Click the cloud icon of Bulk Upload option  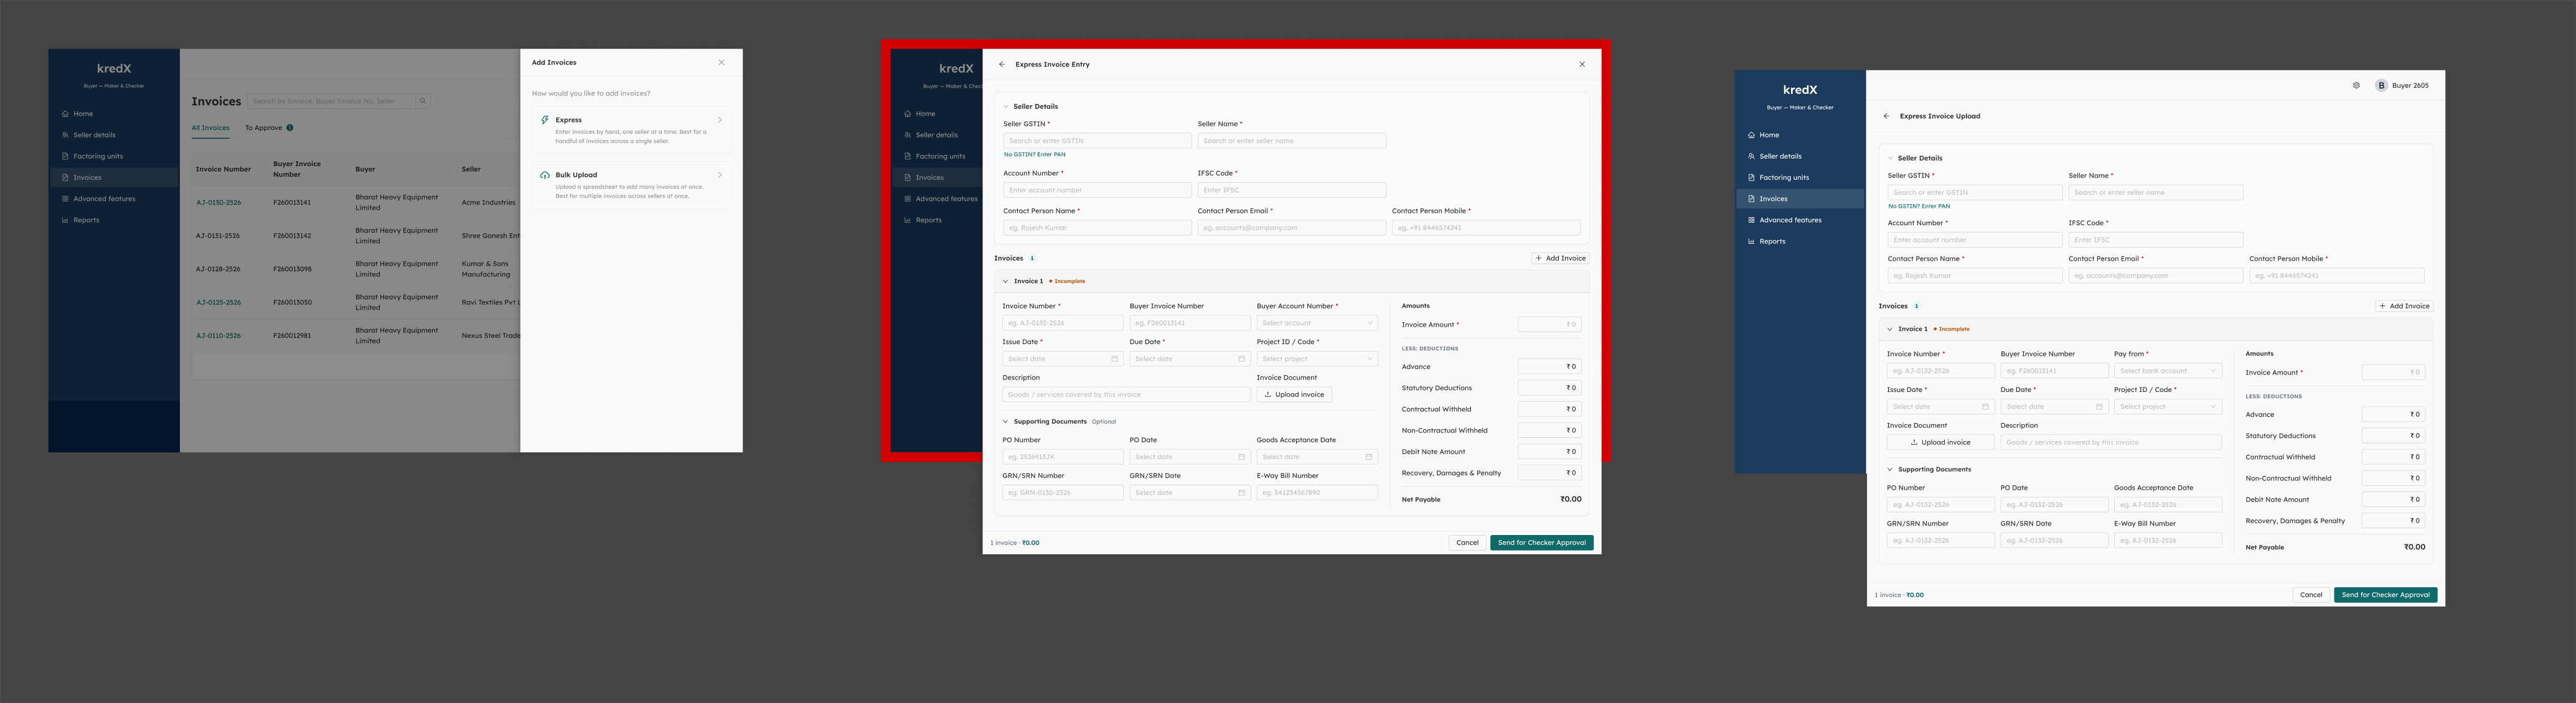click(545, 175)
